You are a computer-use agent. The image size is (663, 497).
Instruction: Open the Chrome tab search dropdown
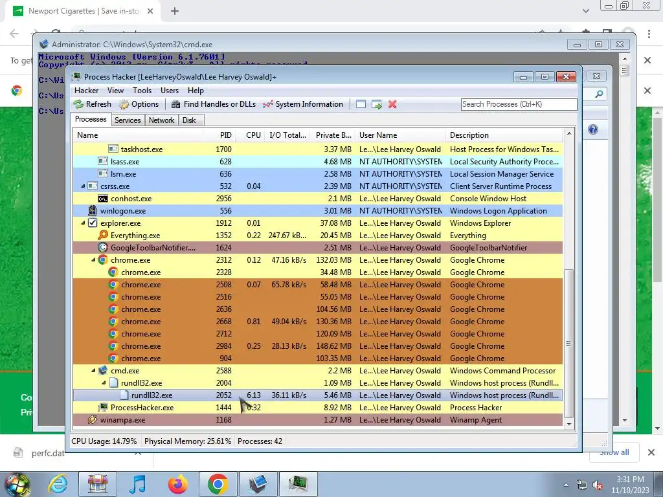point(585,11)
